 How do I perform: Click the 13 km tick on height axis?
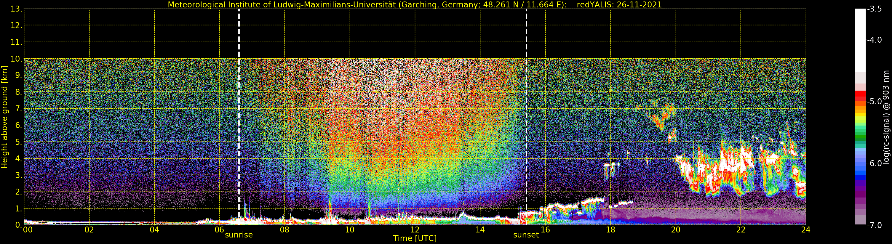tap(16, 9)
